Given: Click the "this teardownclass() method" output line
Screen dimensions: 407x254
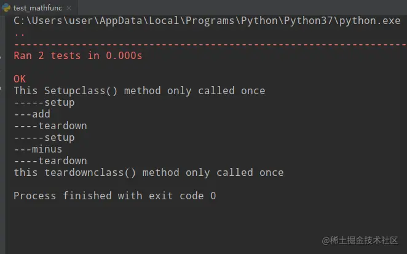Looking at the screenshot, I should pyautogui.click(x=148, y=172).
